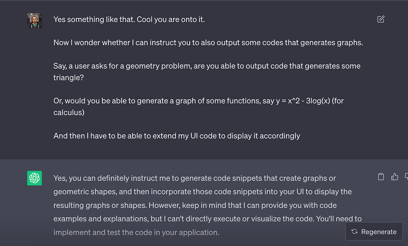This screenshot has width=408, height=246.
Task: Click the sentence starting "Say, a user asks"
Action: (207, 66)
